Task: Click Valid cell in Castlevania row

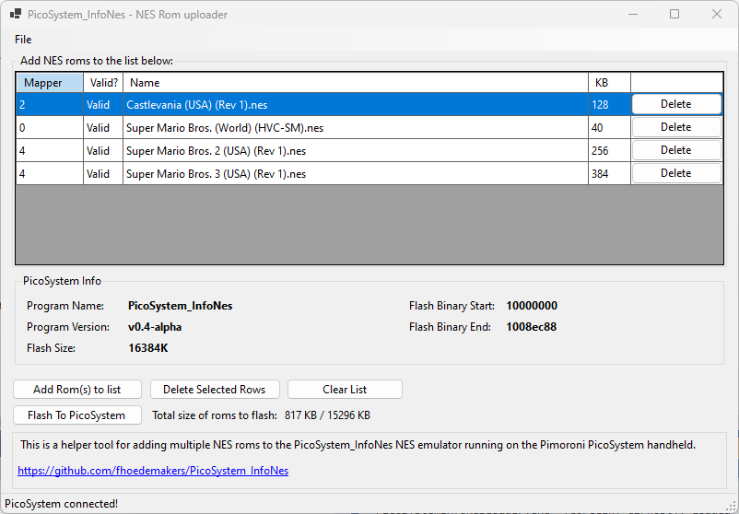Action: point(103,105)
